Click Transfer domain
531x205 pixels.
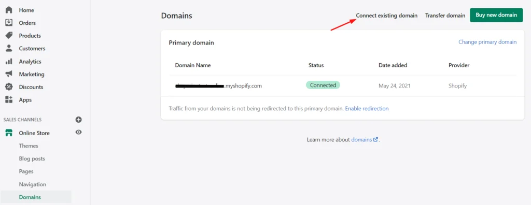(445, 16)
